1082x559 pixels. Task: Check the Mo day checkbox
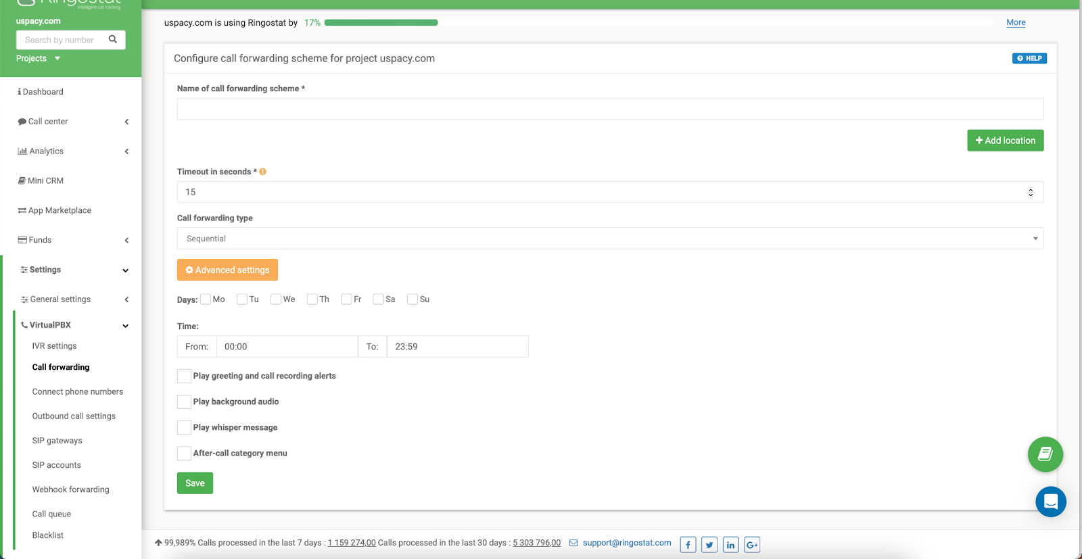click(x=206, y=299)
